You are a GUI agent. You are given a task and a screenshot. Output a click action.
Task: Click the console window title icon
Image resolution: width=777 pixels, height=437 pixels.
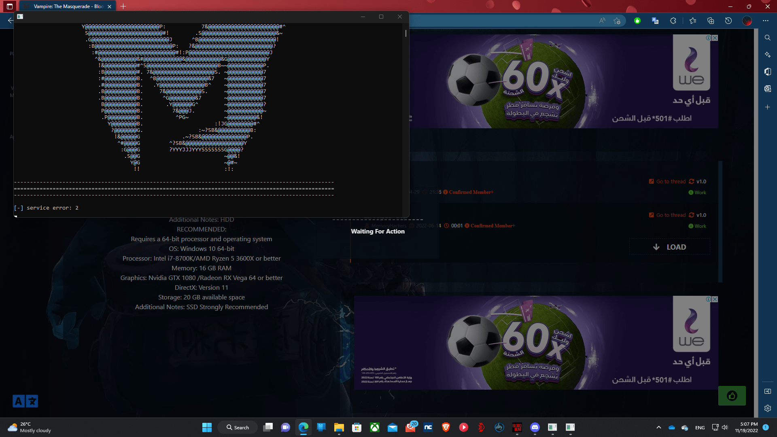click(20, 17)
